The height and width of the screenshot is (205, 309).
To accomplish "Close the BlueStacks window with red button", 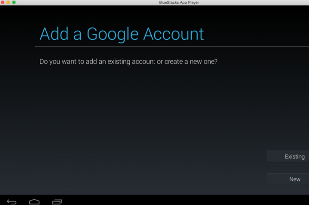I will tap(2, 2).
